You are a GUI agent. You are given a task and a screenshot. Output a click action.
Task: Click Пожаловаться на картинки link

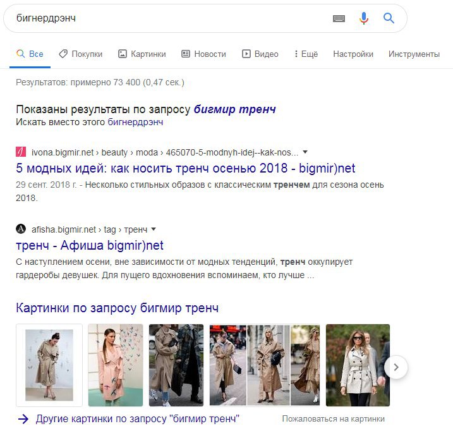[334, 418]
